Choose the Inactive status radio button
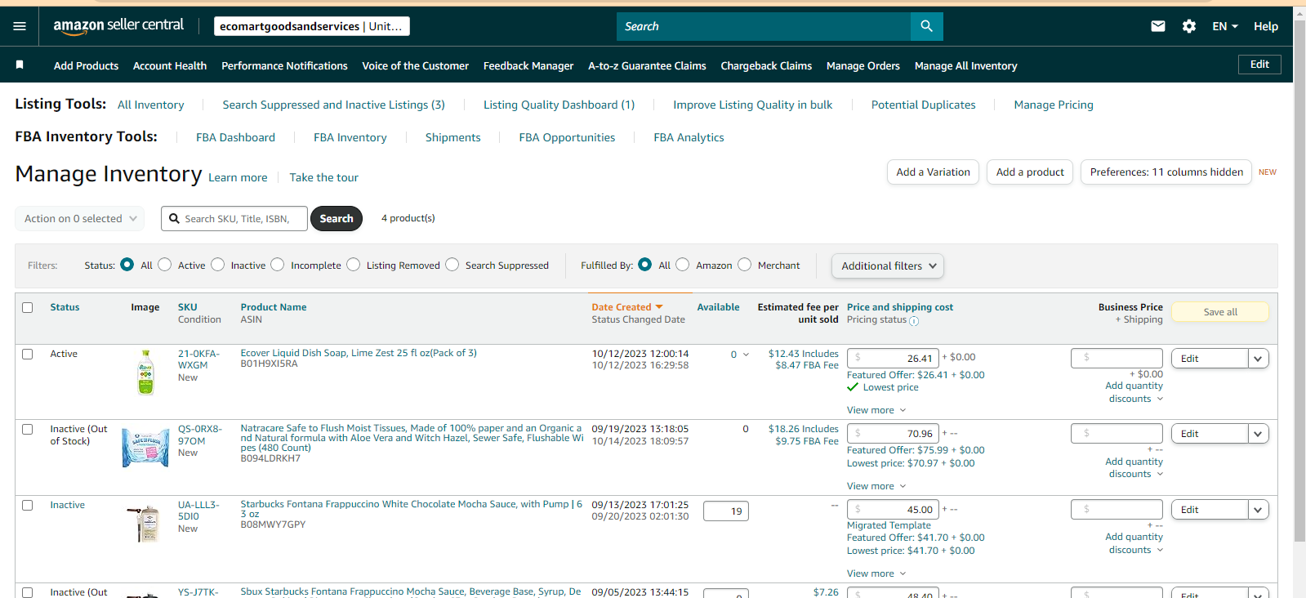 coord(218,265)
